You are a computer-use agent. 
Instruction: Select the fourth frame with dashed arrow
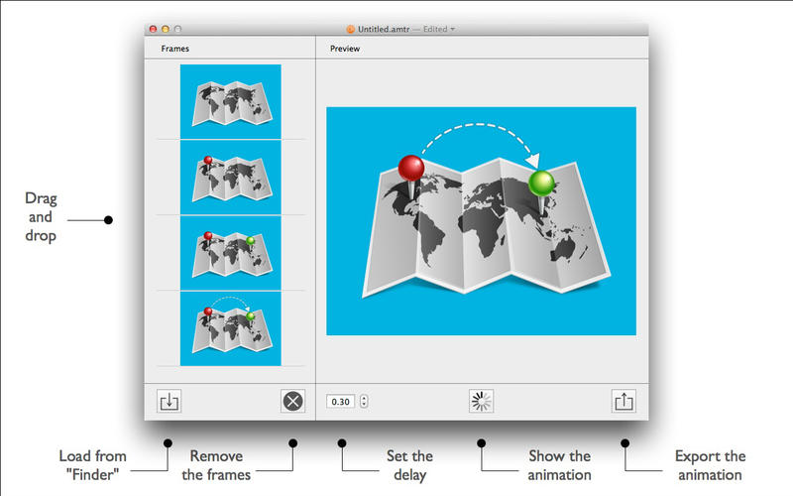click(x=230, y=327)
